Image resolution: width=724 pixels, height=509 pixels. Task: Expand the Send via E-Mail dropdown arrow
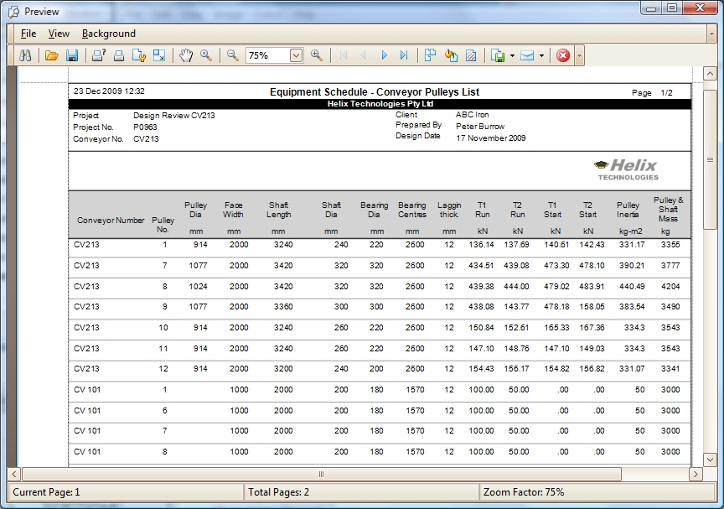[x=541, y=56]
